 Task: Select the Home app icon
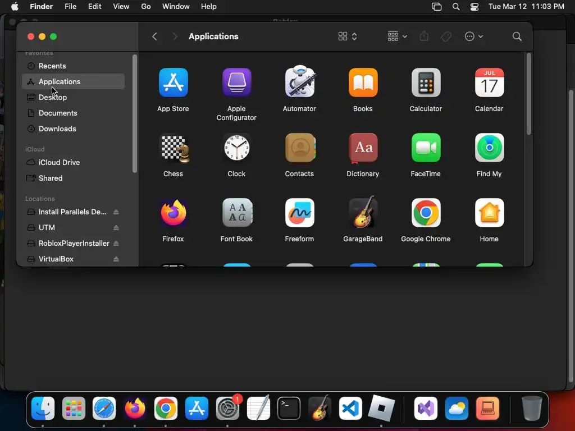click(489, 213)
